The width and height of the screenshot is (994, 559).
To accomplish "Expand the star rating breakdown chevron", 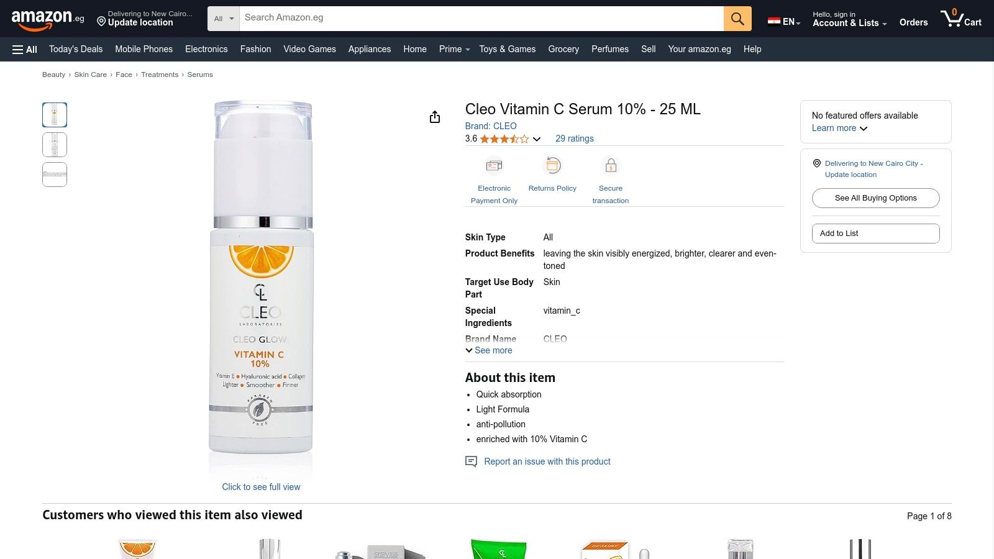I will [x=537, y=139].
